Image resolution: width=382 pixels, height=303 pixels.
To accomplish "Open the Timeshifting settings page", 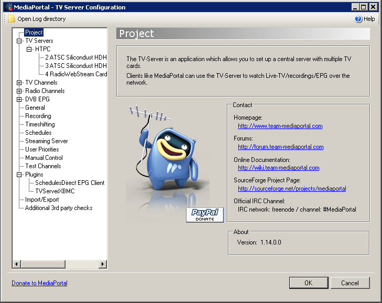I will pyautogui.click(x=40, y=124).
